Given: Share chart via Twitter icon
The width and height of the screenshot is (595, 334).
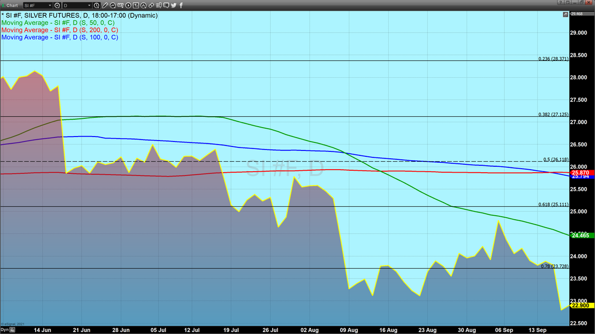Looking at the screenshot, I should [174, 5].
